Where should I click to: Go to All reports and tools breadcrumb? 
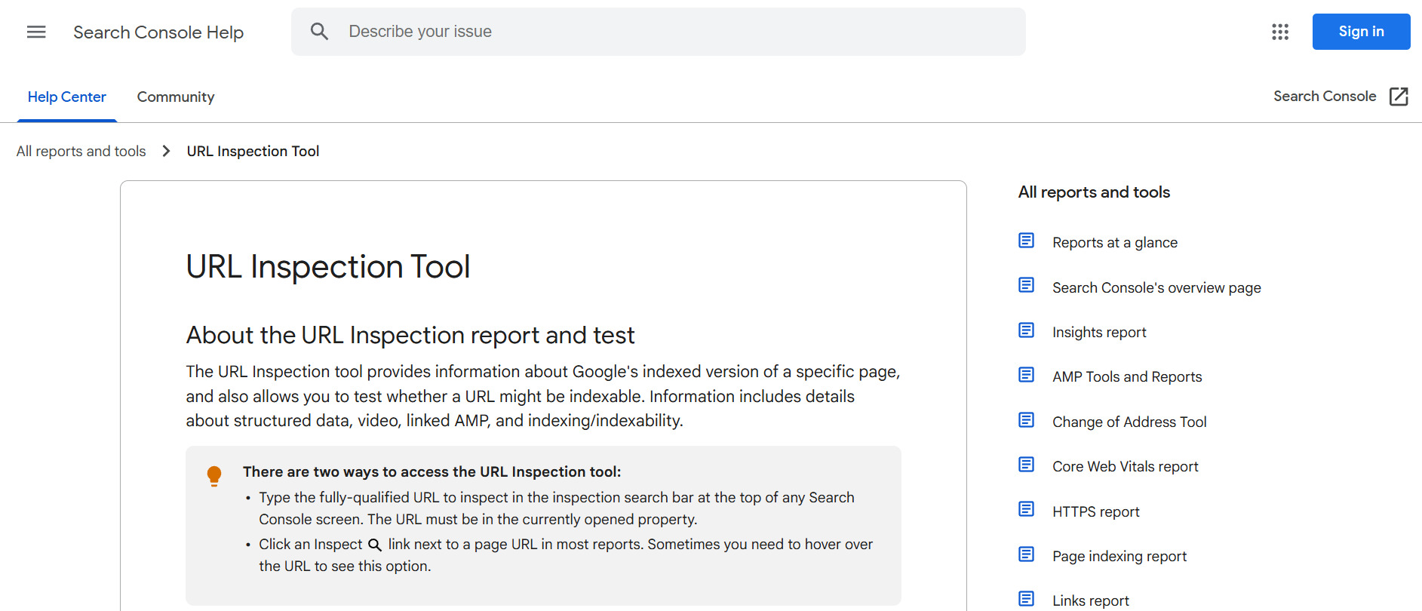coord(81,151)
